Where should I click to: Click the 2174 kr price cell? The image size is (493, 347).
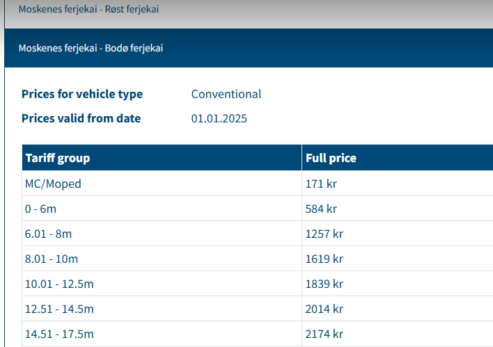coord(324,334)
